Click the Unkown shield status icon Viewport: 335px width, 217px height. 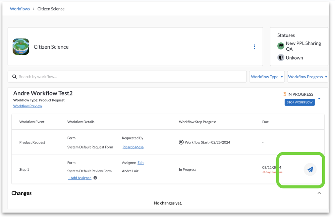point(281,58)
